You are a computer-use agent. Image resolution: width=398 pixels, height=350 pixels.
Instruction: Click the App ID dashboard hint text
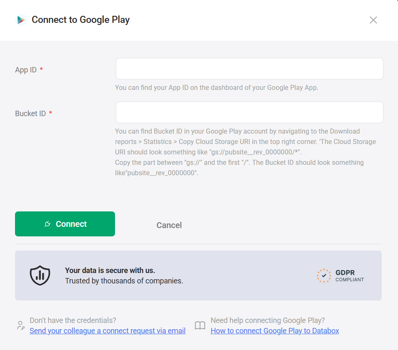click(x=217, y=87)
